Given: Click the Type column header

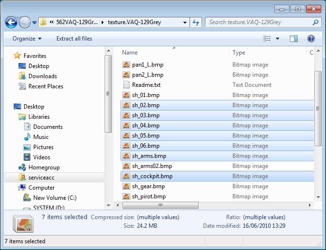Looking at the screenshot, I should 239,53.
